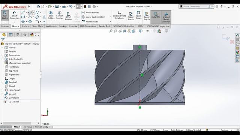Screen dimensions: 240x135
Task: Expand the Revolve1 feature node
Action: coord(2,82)
